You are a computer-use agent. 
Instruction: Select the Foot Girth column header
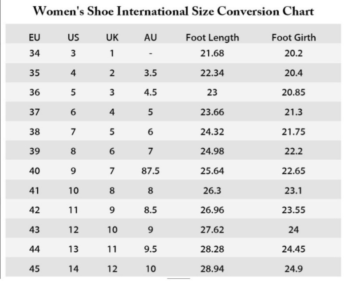click(x=293, y=38)
